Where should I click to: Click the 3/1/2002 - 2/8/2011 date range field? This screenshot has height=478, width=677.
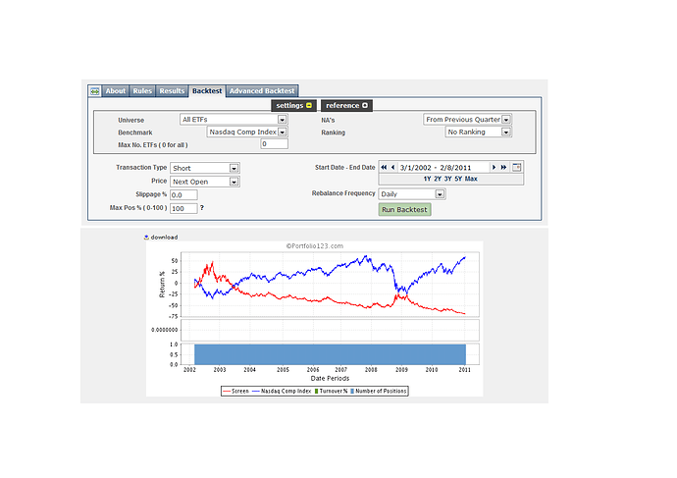(443, 168)
